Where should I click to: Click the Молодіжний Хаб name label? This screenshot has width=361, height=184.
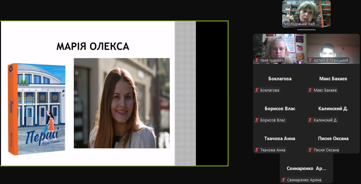coord(302,24)
